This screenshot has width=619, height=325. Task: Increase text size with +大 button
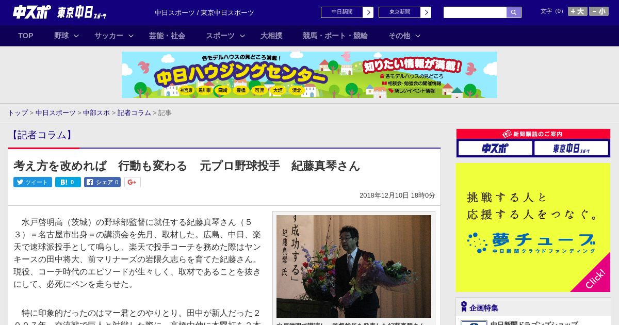click(x=578, y=11)
